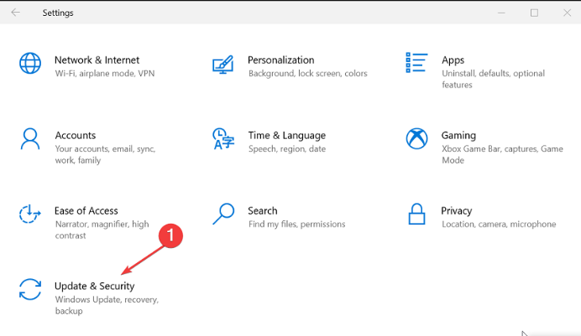Minimize the Settings window
This screenshot has width=581, height=336.
coord(501,13)
